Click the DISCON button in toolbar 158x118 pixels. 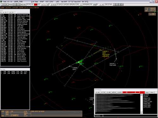(x=5, y=4)
